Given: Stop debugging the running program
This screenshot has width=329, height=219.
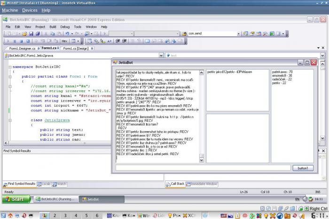Looking at the screenshot, I should click(21, 41).
